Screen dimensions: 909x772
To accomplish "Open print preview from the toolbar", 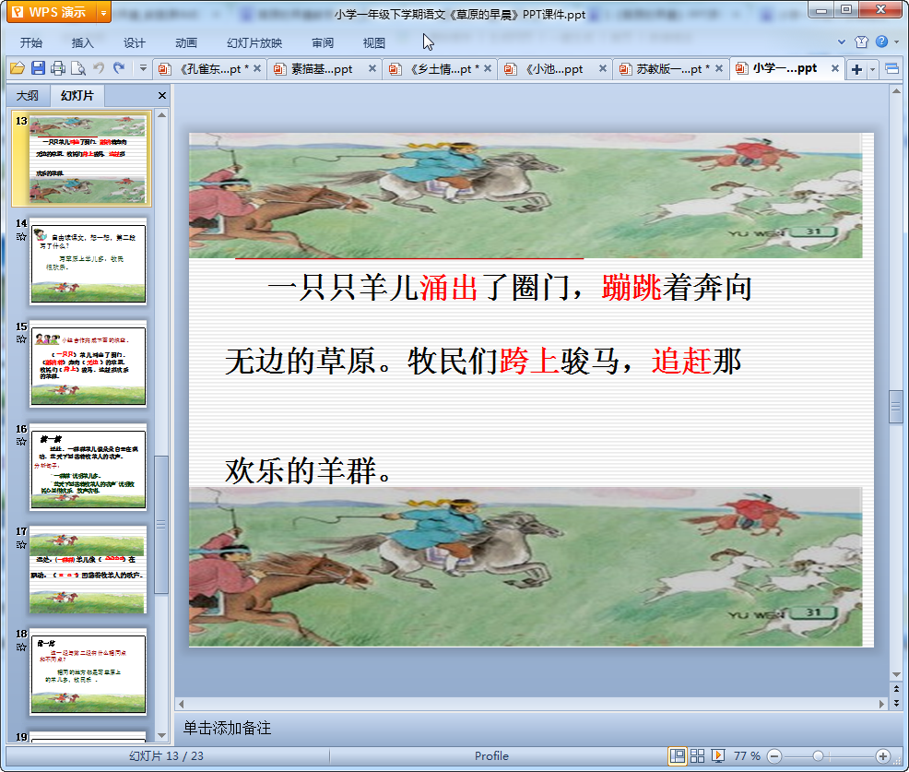I will coord(78,68).
